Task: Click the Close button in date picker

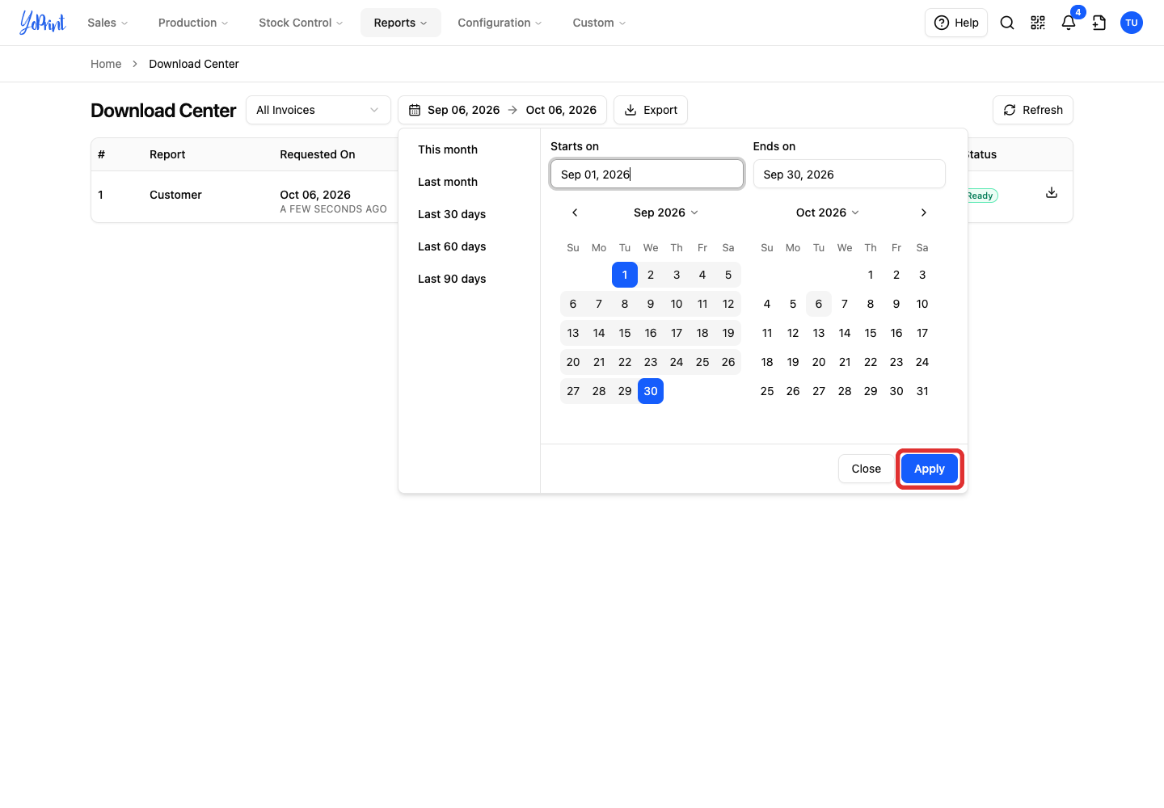Action: click(x=867, y=469)
